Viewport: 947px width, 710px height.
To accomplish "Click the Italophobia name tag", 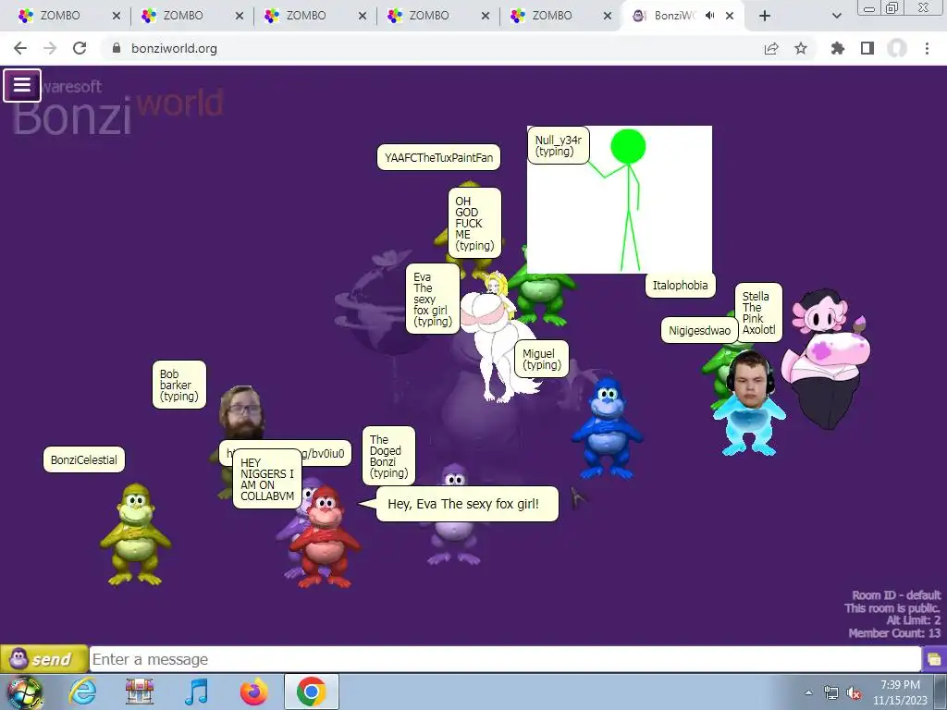I will point(680,285).
